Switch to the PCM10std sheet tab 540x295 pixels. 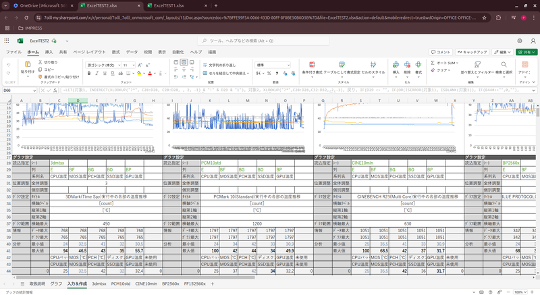[121, 284]
